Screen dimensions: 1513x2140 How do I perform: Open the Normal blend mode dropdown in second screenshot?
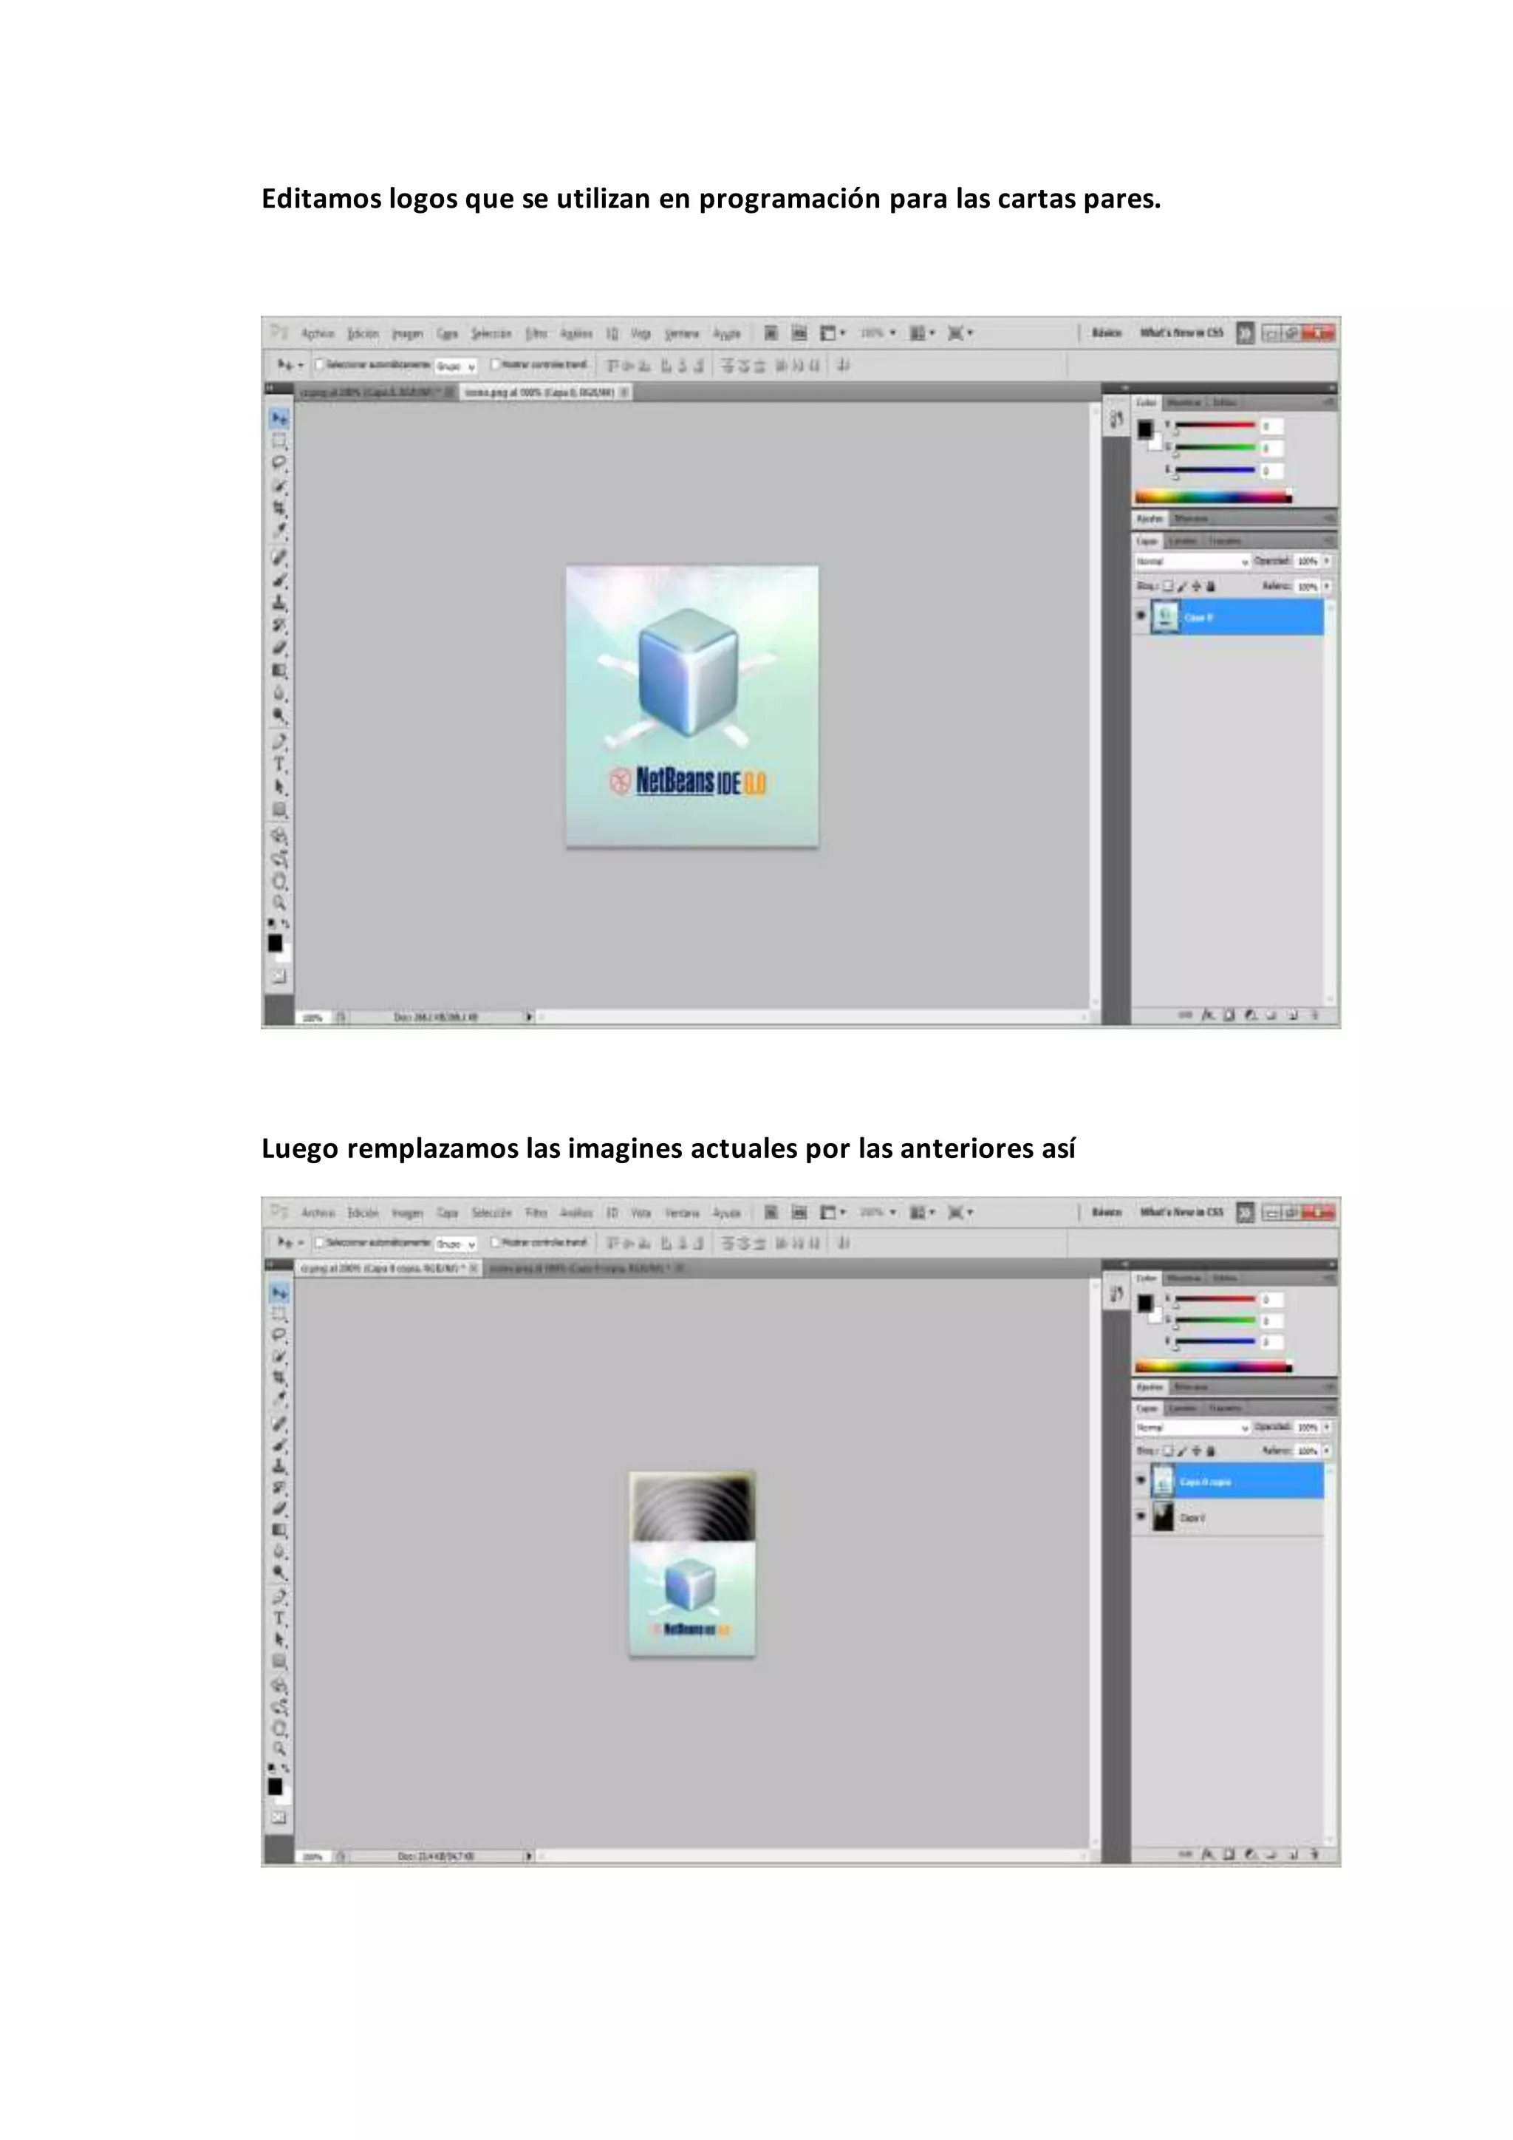coord(1192,1428)
